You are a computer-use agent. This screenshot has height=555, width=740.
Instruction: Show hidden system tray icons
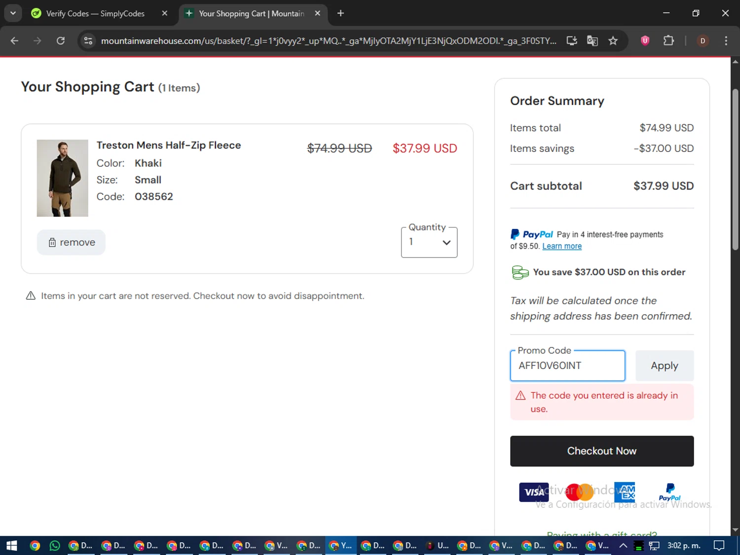coord(623,545)
